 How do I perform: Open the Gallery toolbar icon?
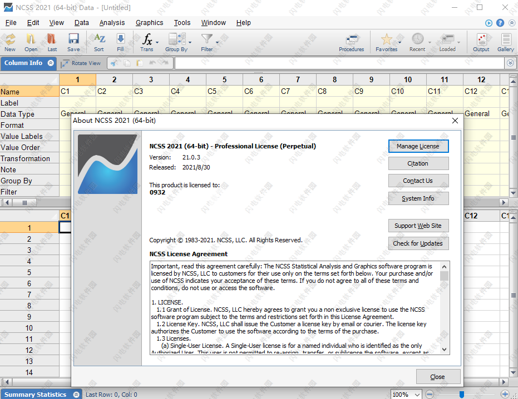506,42
